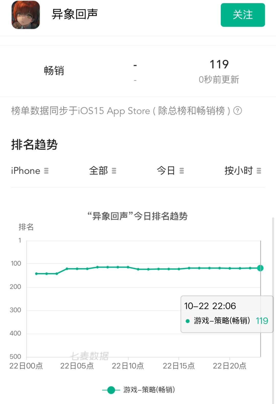Click the 0秒前更新 update time text

219,80
